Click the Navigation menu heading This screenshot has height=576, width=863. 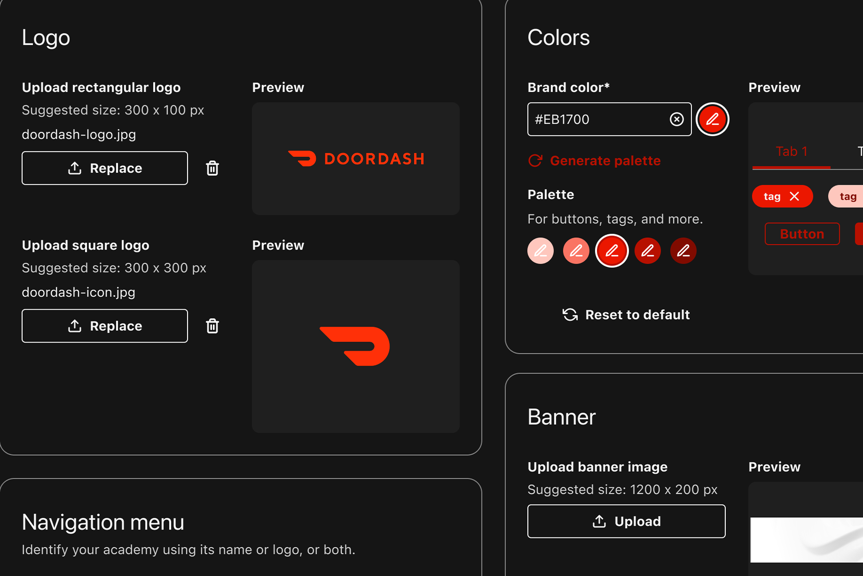point(103,522)
